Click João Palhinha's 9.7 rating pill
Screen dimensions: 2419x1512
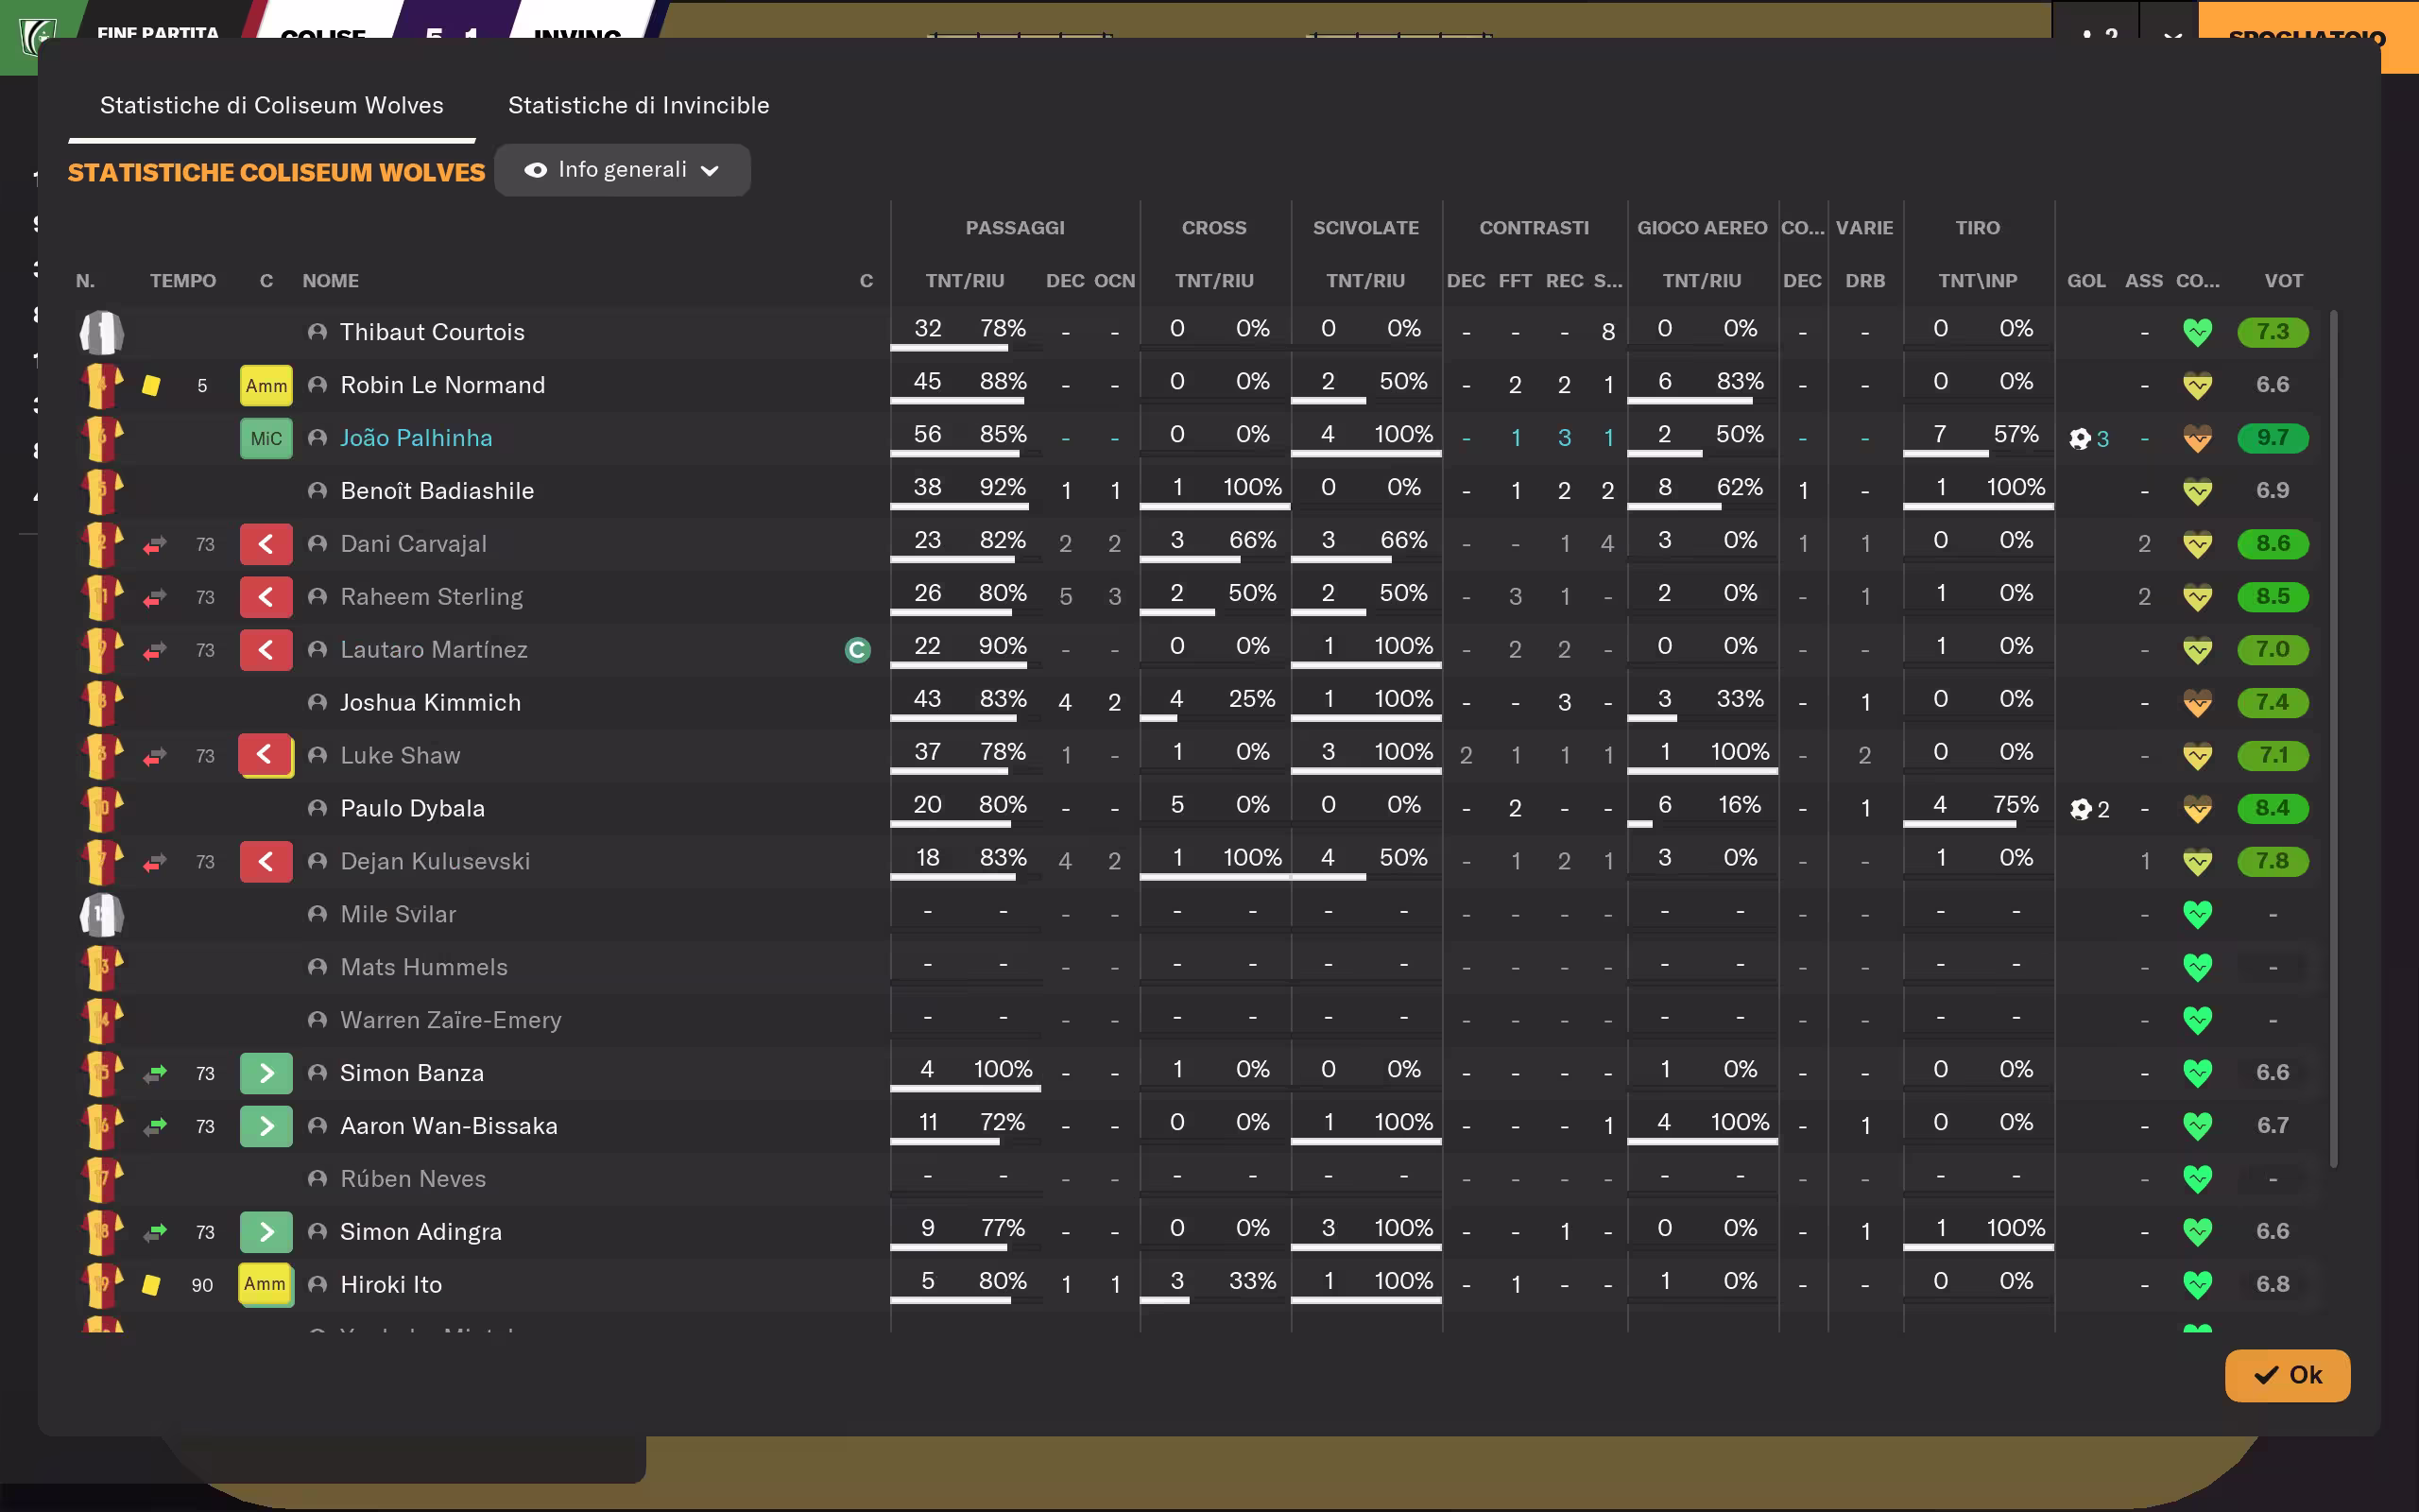point(2272,438)
